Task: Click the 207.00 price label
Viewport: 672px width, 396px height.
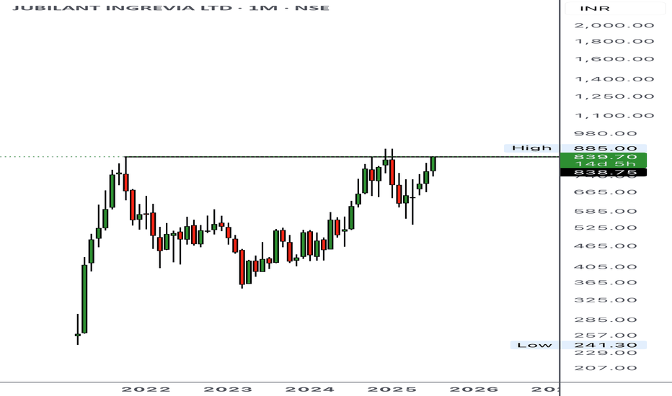Action: tap(605, 368)
